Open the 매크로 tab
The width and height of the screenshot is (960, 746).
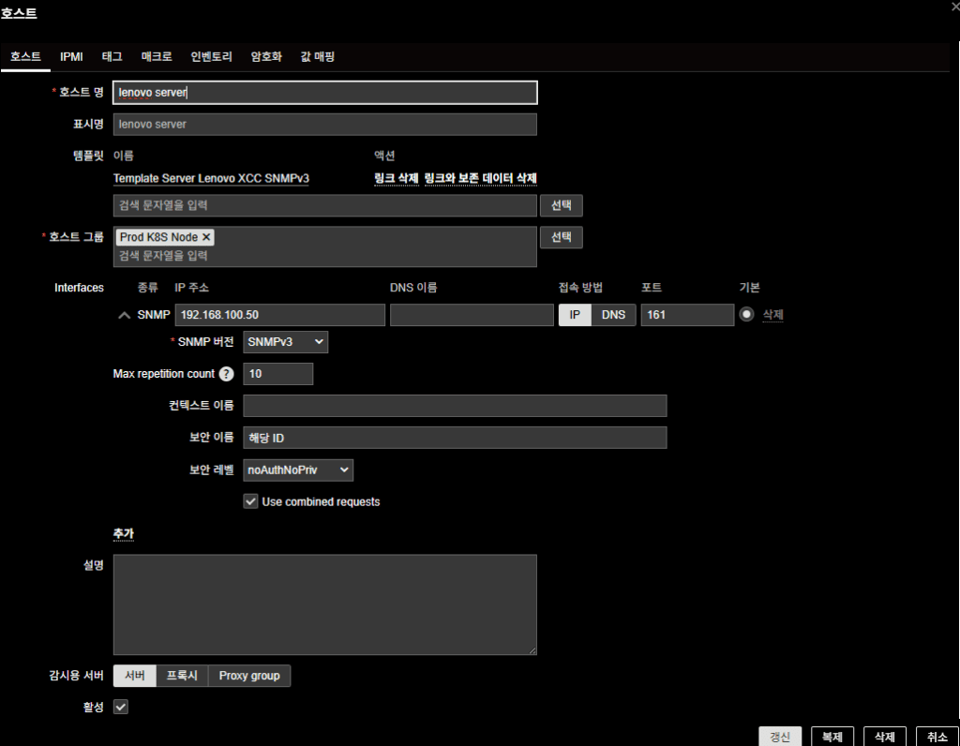pyautogui.click(x=157, y=57)
